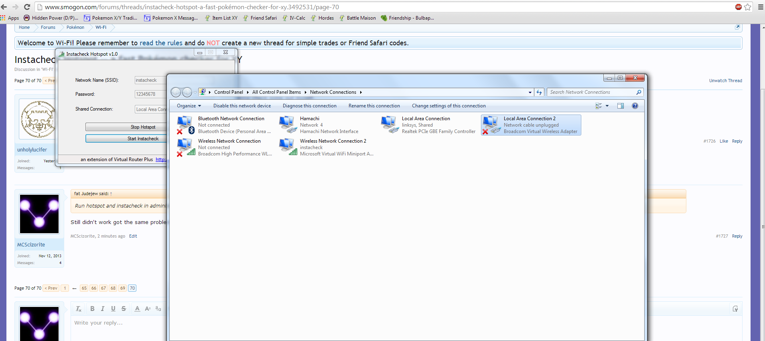Image resolution: width=765 pixels, height=341 pixels.
Task: Open the unholylucifer profile link
Action: (32, 149)
